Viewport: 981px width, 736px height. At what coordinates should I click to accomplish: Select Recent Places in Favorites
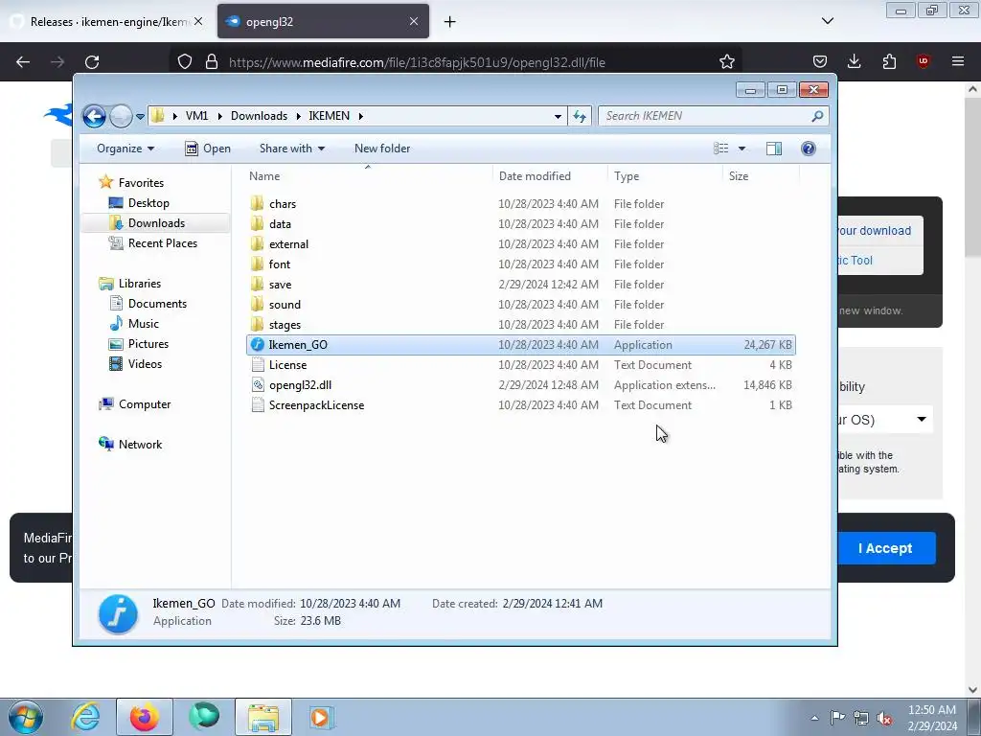click(x=163, y=242)
